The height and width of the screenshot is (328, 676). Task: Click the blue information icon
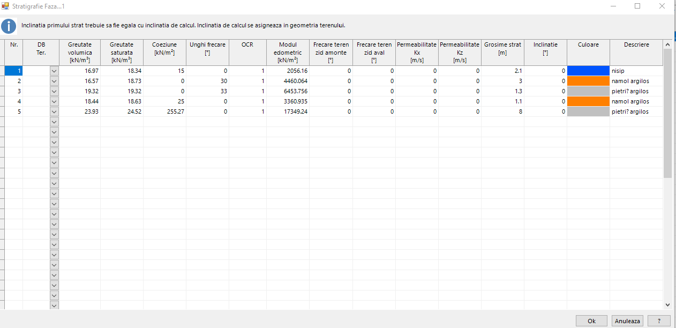point(9,26)
